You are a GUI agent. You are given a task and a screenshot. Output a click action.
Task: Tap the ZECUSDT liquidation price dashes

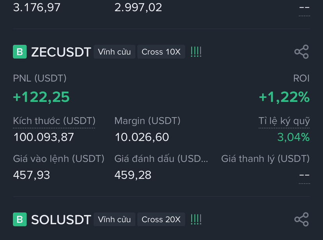pos(304,175)
